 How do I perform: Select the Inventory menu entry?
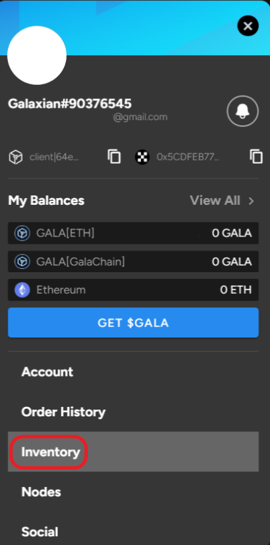133,452
